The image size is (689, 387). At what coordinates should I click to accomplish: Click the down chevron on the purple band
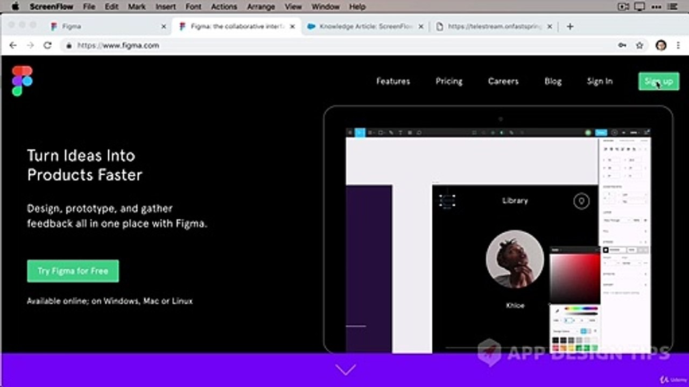pyautogui.click(x=345, y=370)
